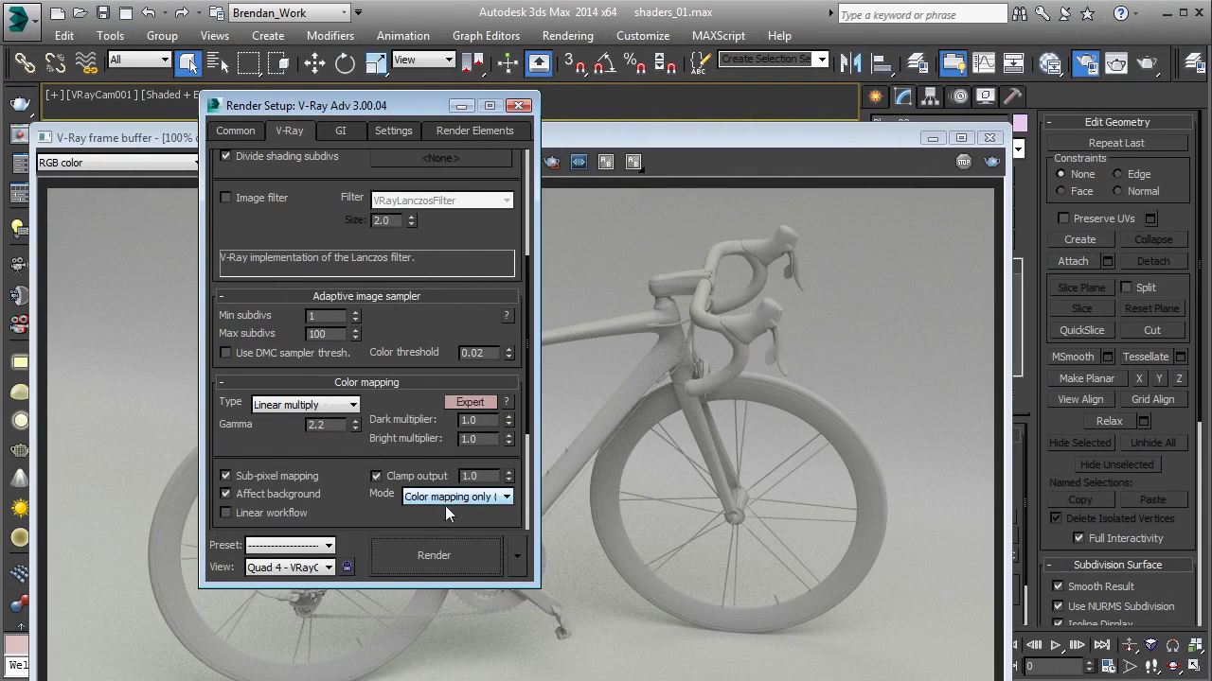The width and height of the screenshot is (1212, 681).
Task: Select the Rotate tool
Action: coord(345,63)
